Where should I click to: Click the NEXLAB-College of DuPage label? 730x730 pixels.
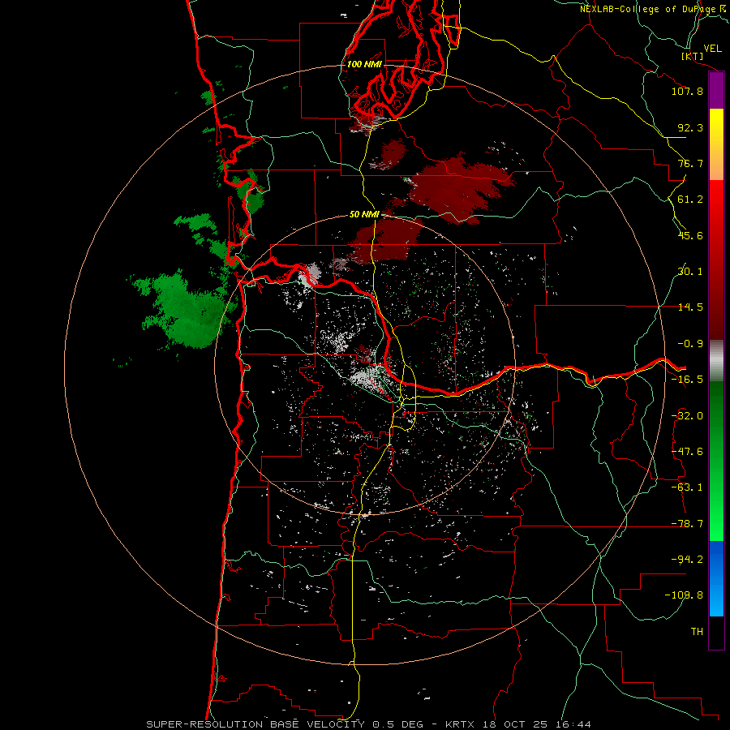point(654,9)
